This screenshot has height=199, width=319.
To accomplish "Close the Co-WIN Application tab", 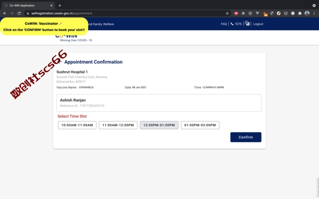I will click(x=51, y=5).
